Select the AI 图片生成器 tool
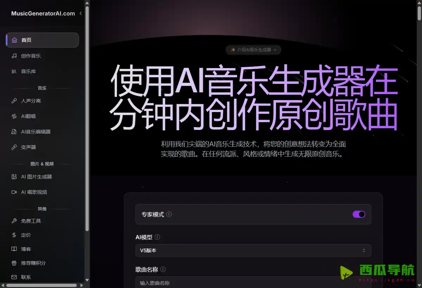 pos(36,177)
